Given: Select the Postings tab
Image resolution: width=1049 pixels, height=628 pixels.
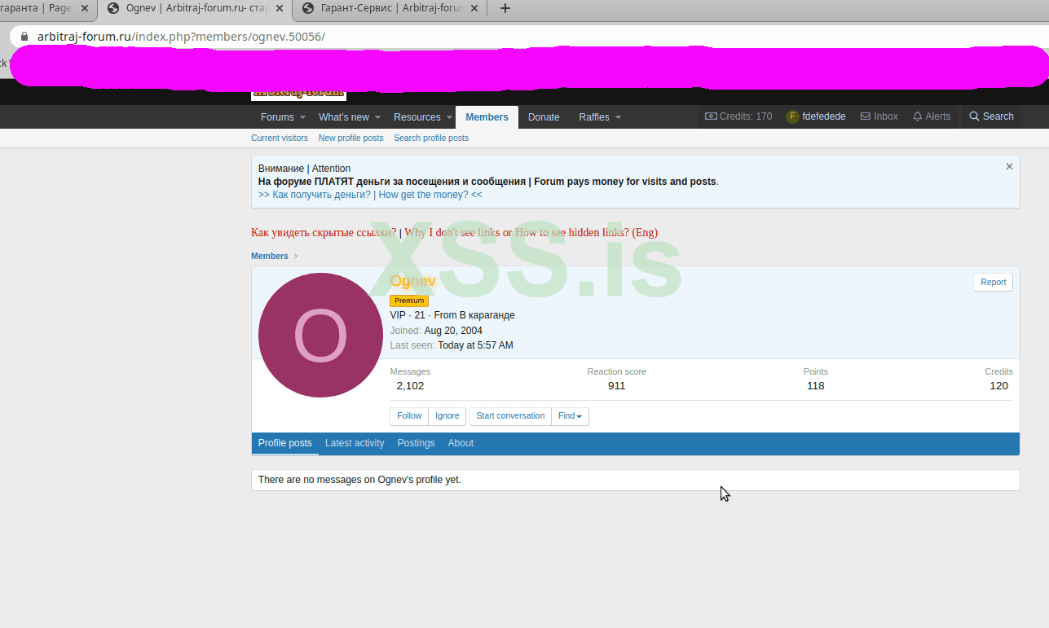Looking at the screenshot, I should click(x=416, y=443).
